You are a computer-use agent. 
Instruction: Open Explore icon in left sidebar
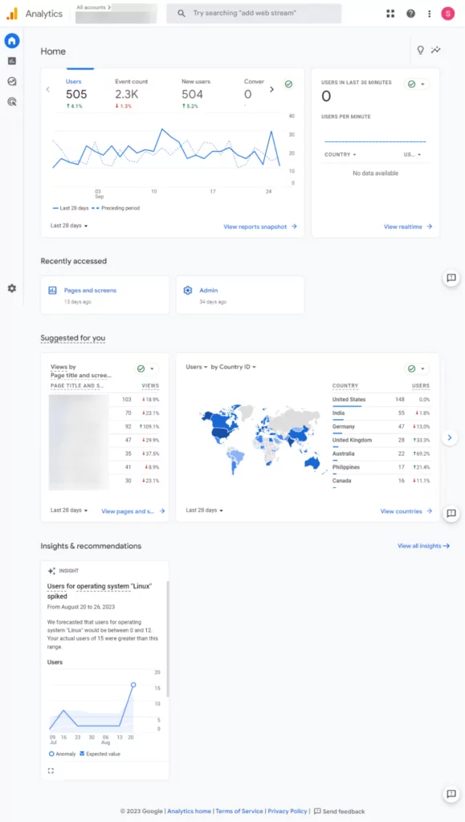coord(12,81)
